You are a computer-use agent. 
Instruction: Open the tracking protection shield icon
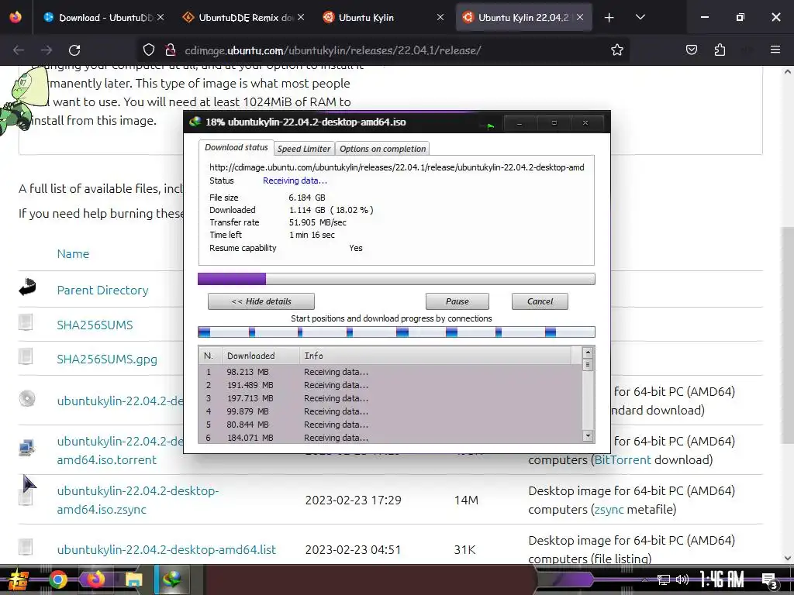click(x=148, y=50)
